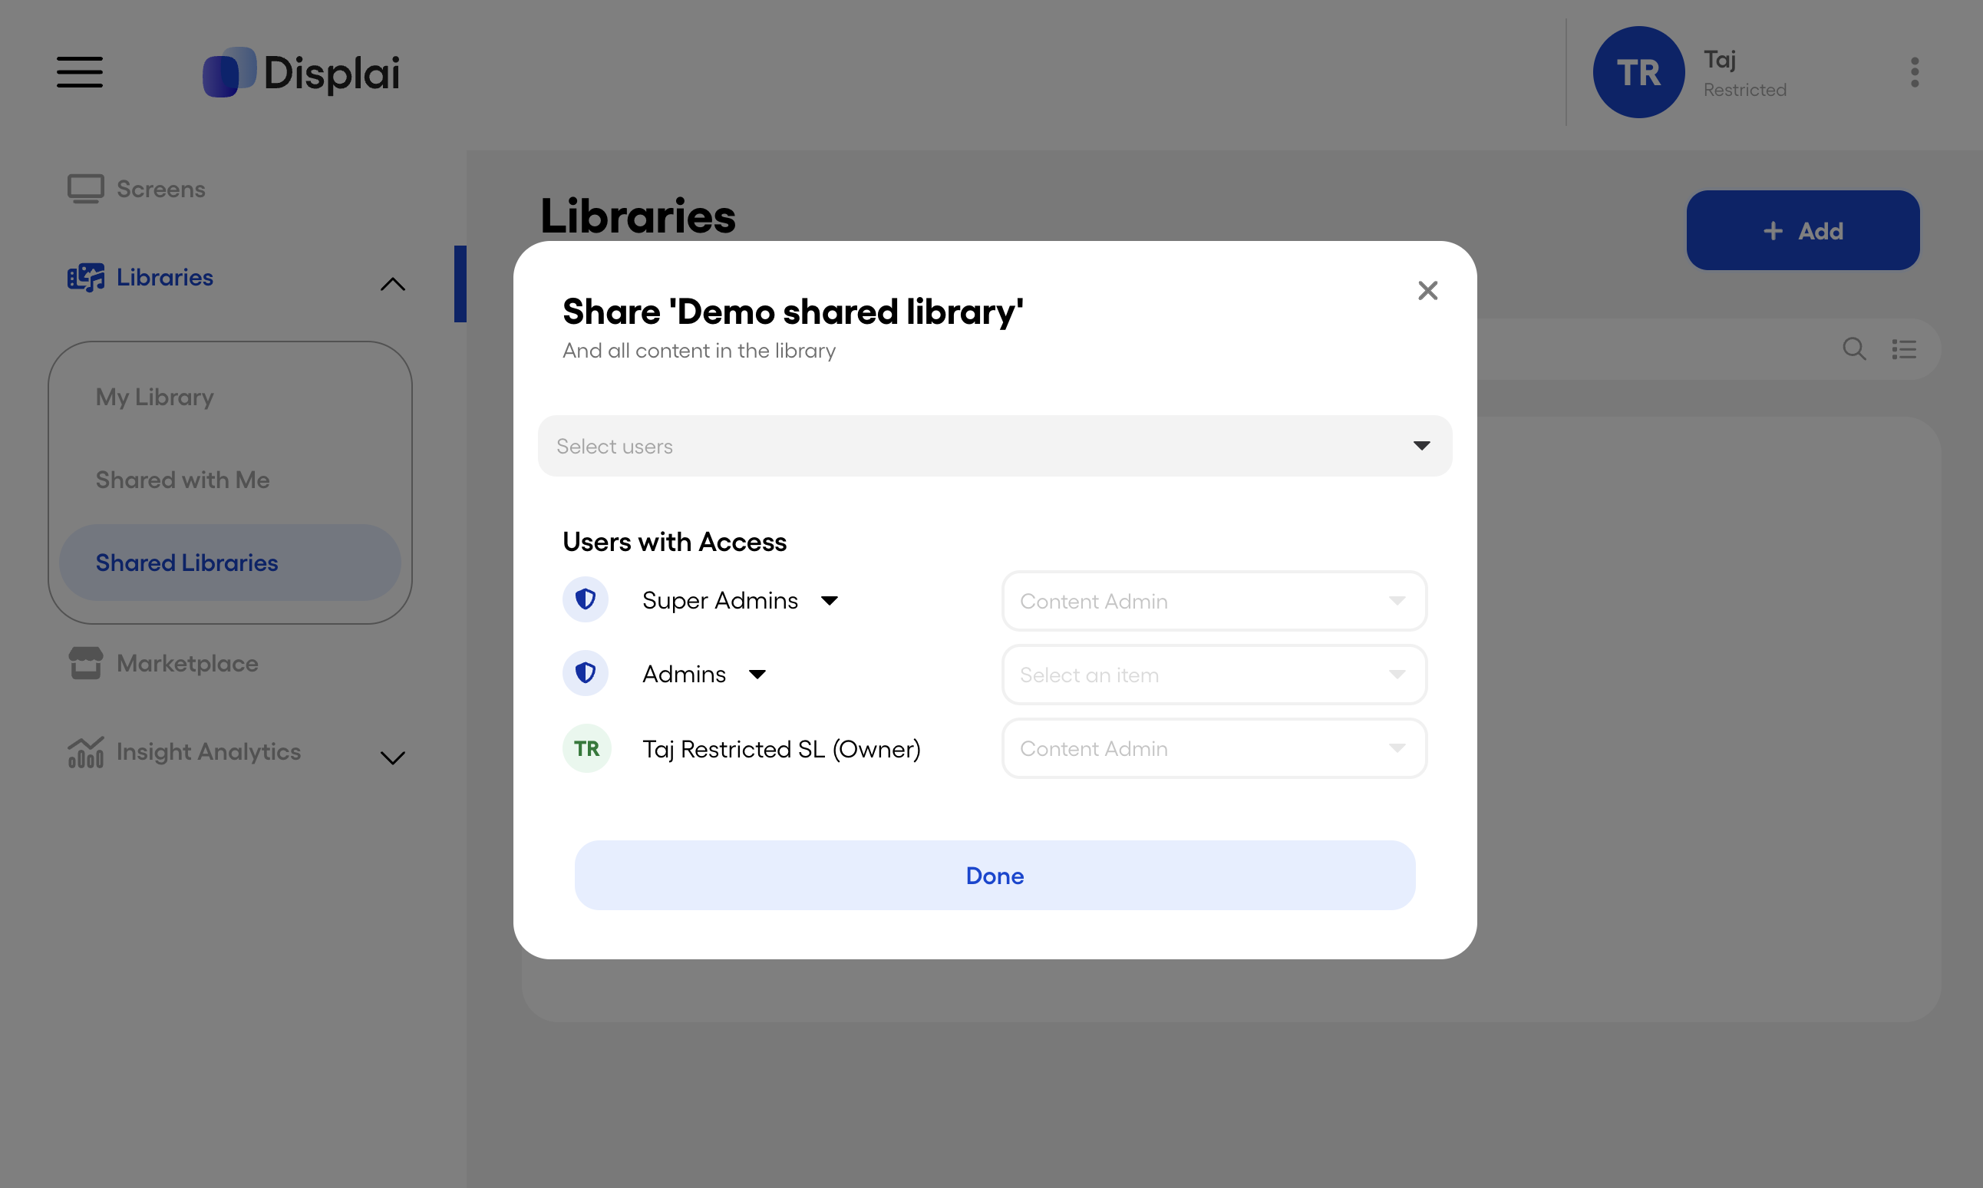Open the three-dot account options menu
The width and height of the screenshot is (1983, 1188).
1914,72
